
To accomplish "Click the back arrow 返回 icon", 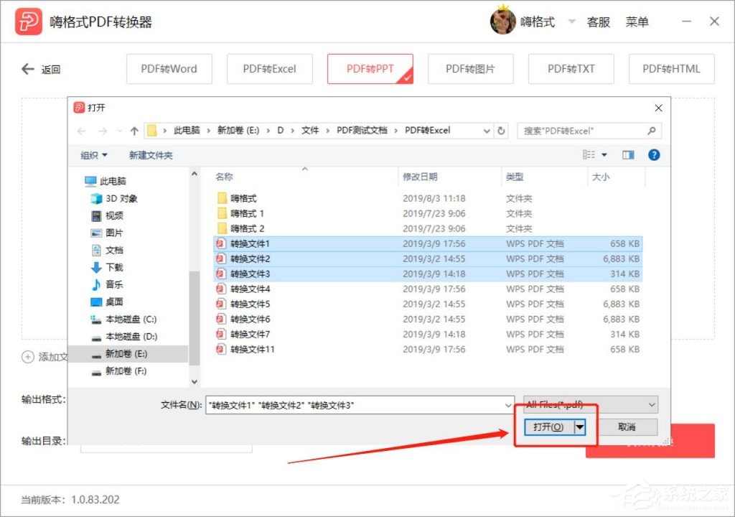I will (27, 69).
